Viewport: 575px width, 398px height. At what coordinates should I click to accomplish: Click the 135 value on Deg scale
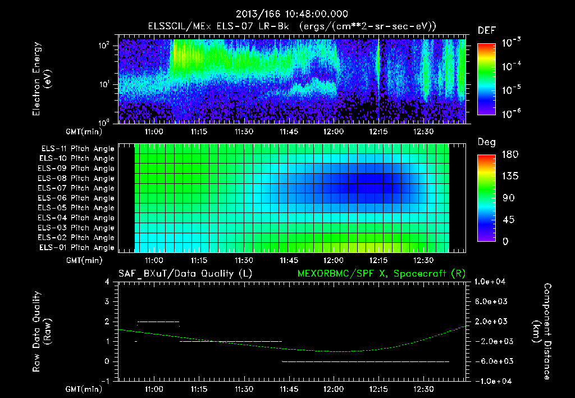[510, 177]
